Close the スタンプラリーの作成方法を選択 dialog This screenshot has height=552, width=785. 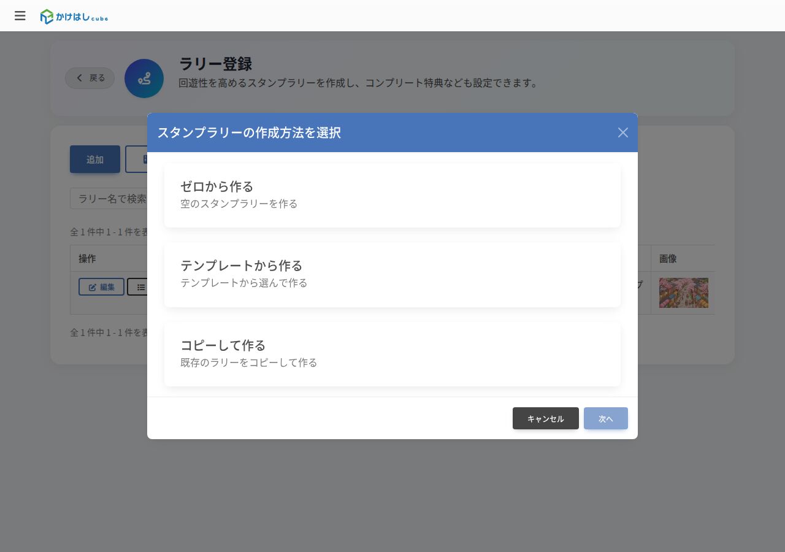click(623, 132)
